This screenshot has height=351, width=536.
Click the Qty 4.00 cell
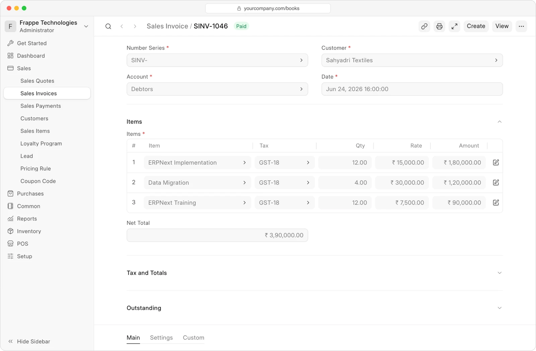[345, 183]
